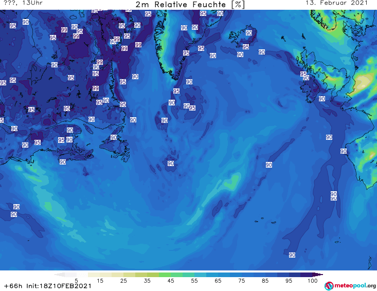Open the meteopool.org logo link
This screenshot has height=291, width=377.
pyautogui.click(x=350, y=286)
